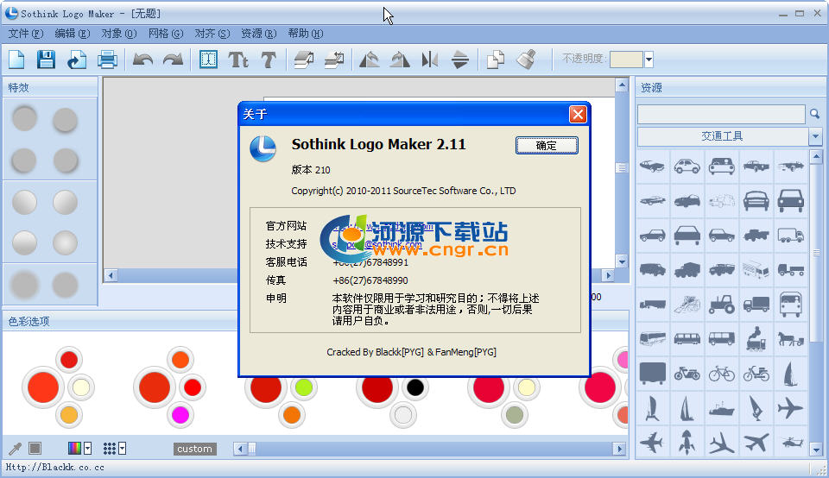Click the single T text style tool
Image resolution: width=829 pixels, height=478 pixels.
[x=269, y=60]
